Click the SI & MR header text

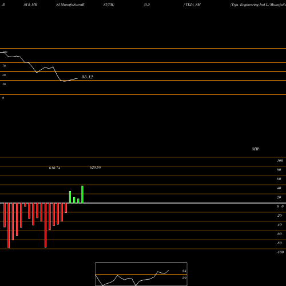click(x=30, y=5)
